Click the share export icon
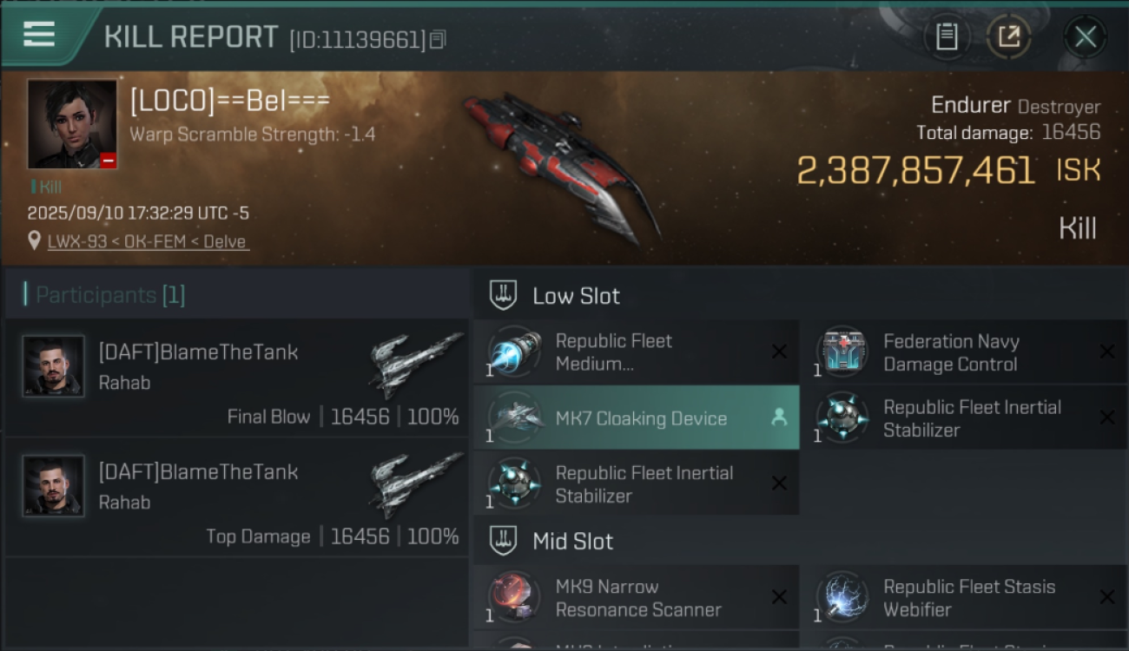1129x651 pixels. point(1008,37)
